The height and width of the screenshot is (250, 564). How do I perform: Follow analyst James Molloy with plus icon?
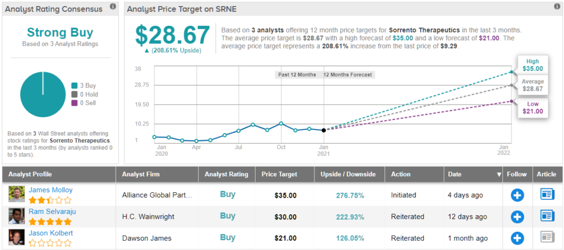point(517,195)
